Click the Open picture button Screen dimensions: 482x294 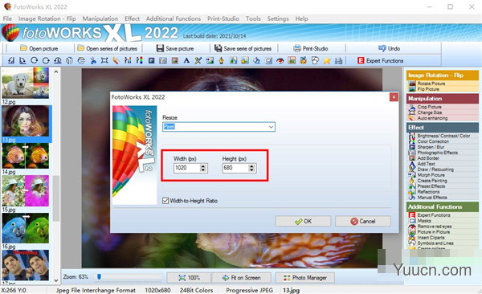click(39, 48)
